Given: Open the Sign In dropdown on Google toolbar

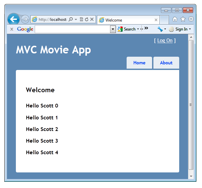Looking at the screenshot, I should pyautogui.click(x=180, y=29).
